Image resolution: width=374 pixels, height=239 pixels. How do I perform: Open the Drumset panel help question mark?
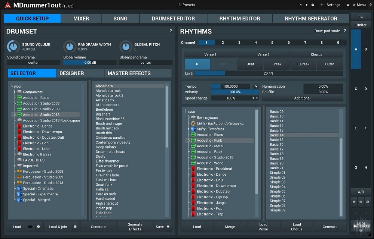coord(171,31)
